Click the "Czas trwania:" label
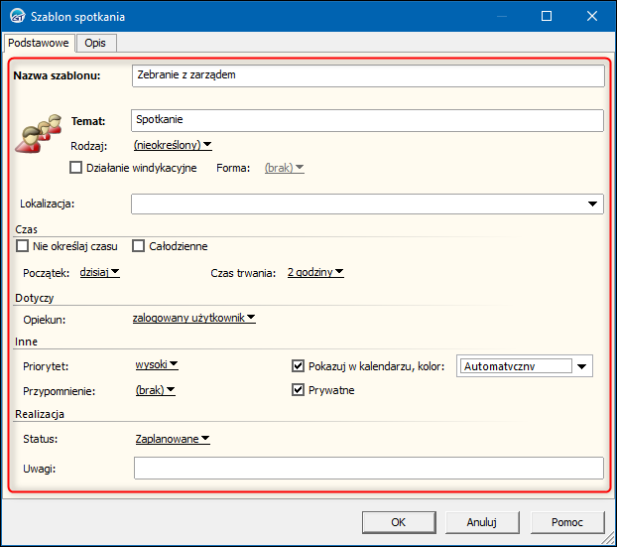Viewport: 617px width, 547px height. coord(243,273)
